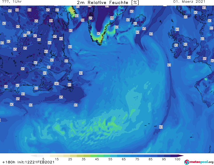Click the '90' label on southern Greenland tip
Image resolution: width=214 pixels, height=165 pixels.
click(x=99, y=34)
